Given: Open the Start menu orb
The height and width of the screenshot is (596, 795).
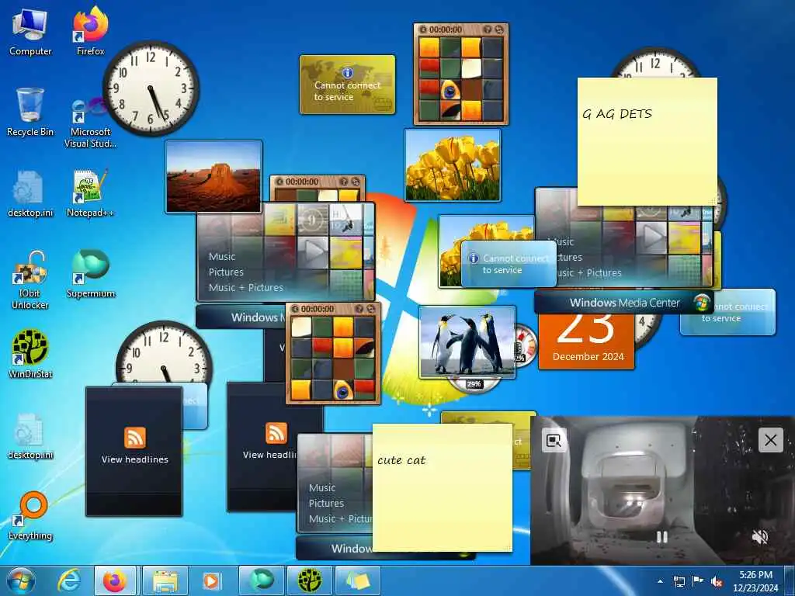Looking at the screenshot, I should [x=20, y=580].
